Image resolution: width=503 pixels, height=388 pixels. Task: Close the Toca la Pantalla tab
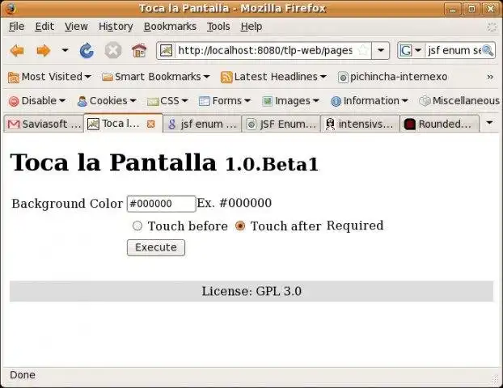150,124
